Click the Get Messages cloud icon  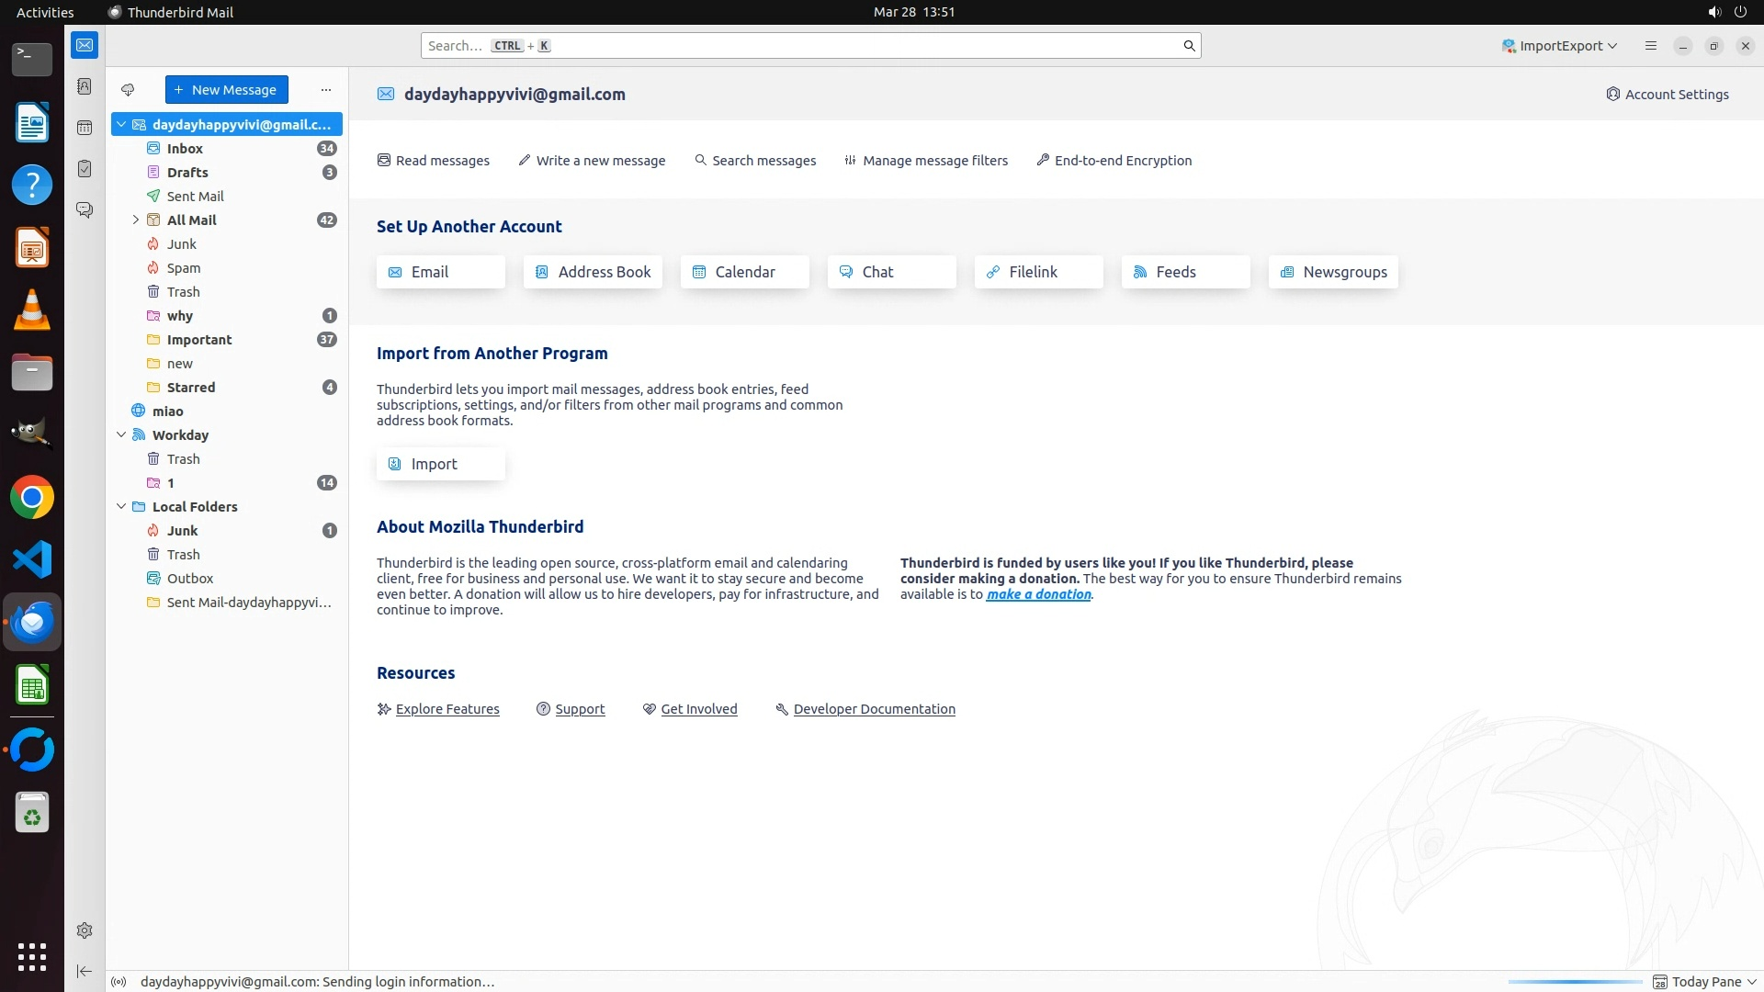[x=128, y=90]
